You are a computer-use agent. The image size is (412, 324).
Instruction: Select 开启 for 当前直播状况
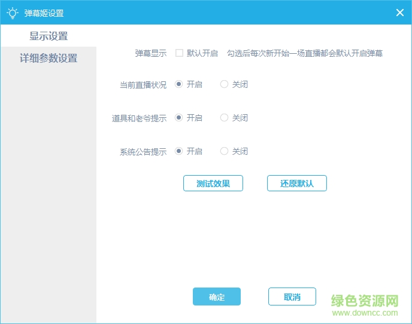click(179, 84)
